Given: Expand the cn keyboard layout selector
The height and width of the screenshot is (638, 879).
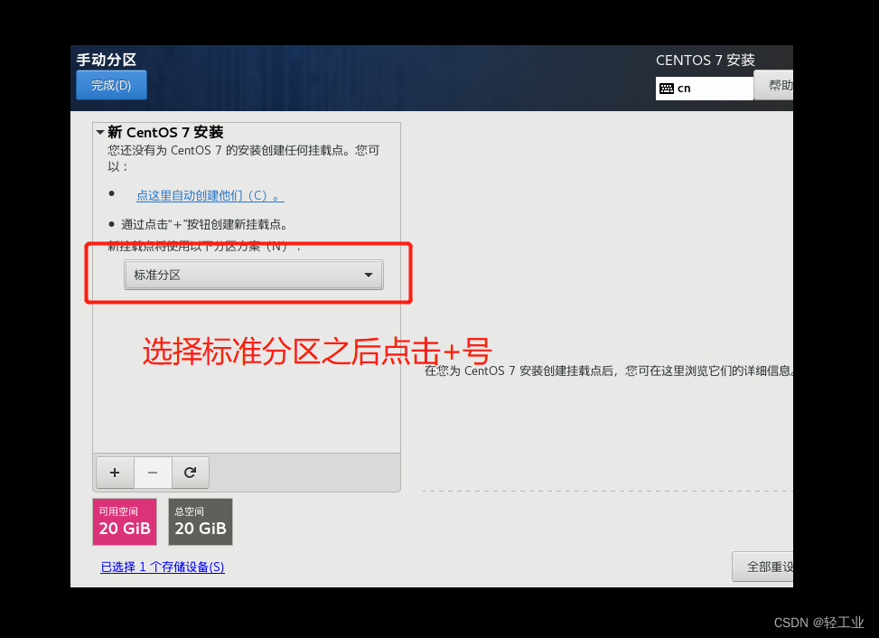Looking at the screenshot, I should (x=704, y=88).
